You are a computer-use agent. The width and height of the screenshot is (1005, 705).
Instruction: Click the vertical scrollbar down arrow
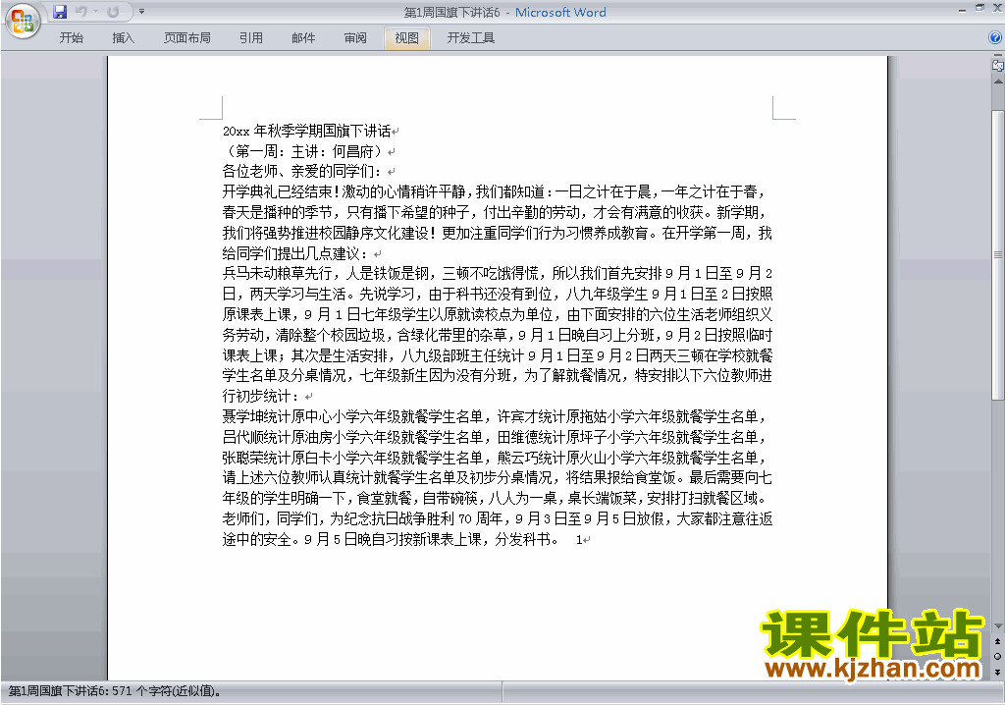click(x=998, y=626)
